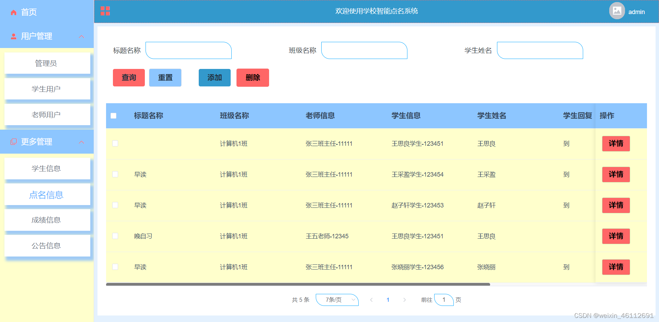
Task: Click the home icon beside 首页
Action: click(x=14, y=12)
